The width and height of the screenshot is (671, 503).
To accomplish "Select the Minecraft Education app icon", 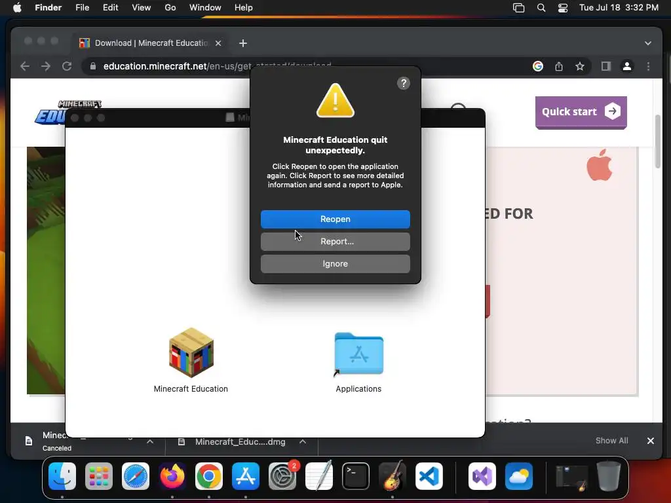I will pyautogui.click(x=191, y=352).
